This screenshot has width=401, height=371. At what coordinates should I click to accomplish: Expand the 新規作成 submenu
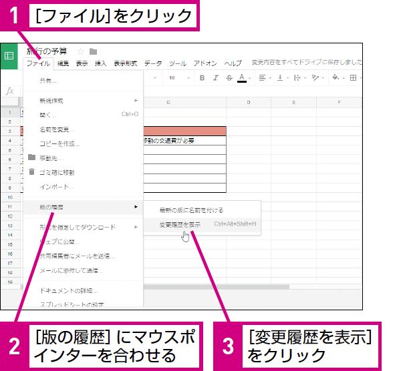tap(83, 101)
